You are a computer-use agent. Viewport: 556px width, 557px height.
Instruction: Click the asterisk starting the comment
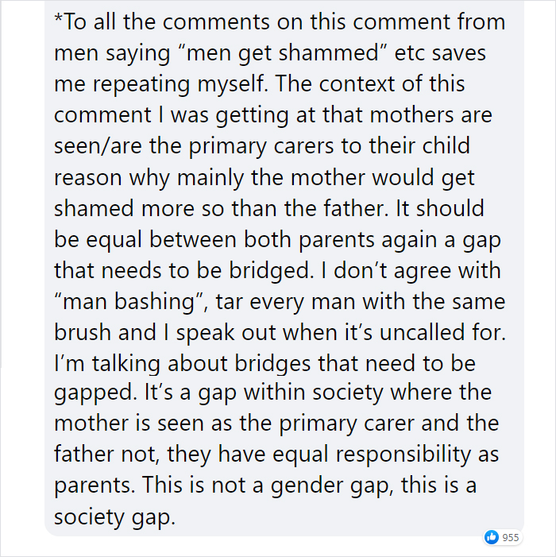[57, 20]
